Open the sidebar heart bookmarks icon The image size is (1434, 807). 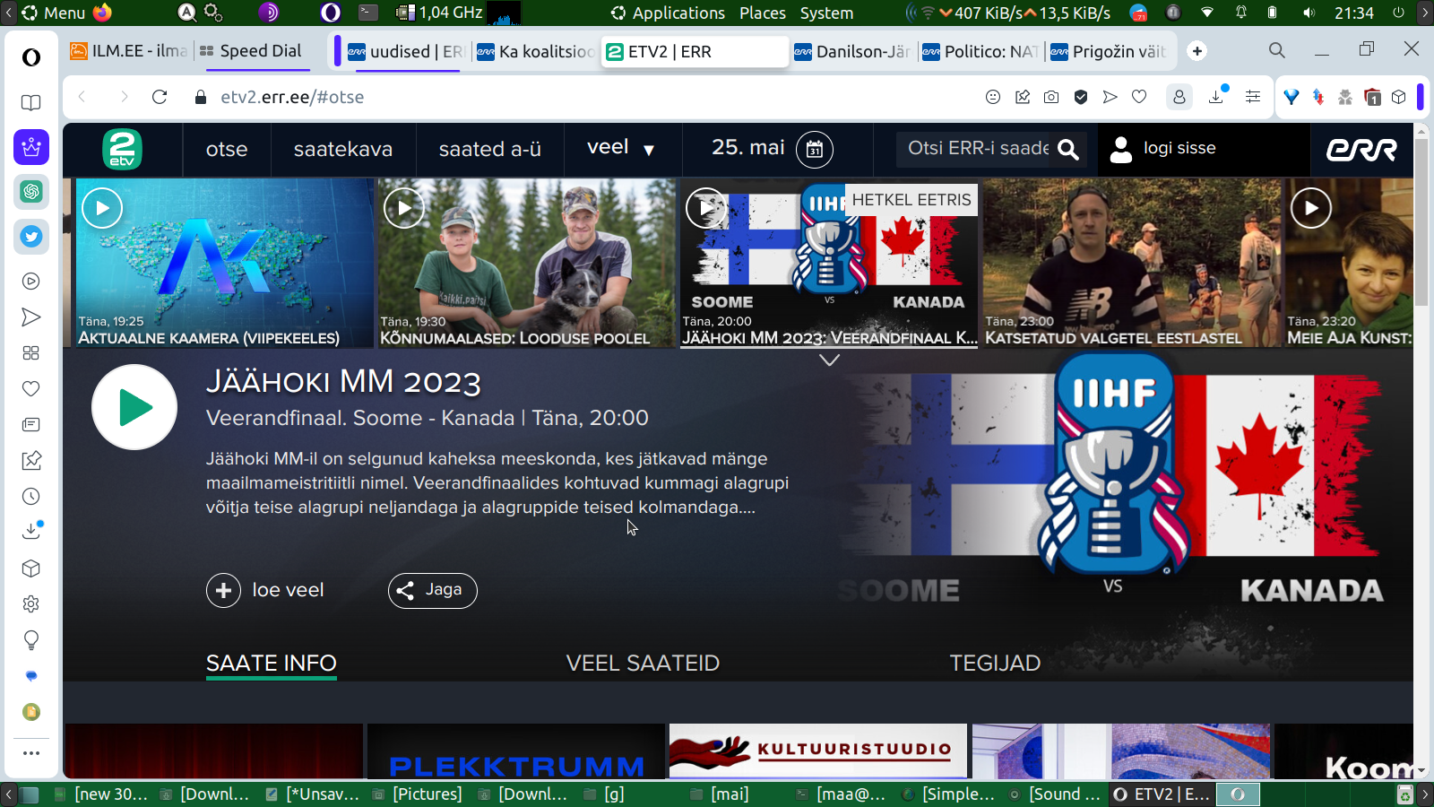click(31, 389)
